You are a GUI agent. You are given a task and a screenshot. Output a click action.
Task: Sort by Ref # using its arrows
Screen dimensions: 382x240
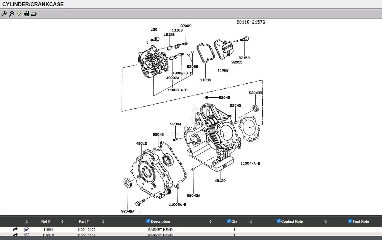(x=62, y=222)
